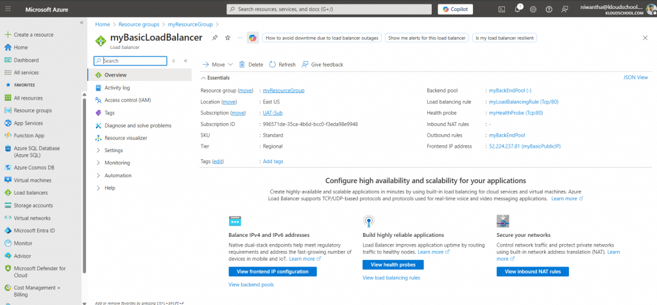Open the Copilot icon beside title
Image resolution: width=657 pixels, height=305 pixels.
[253, 38]
